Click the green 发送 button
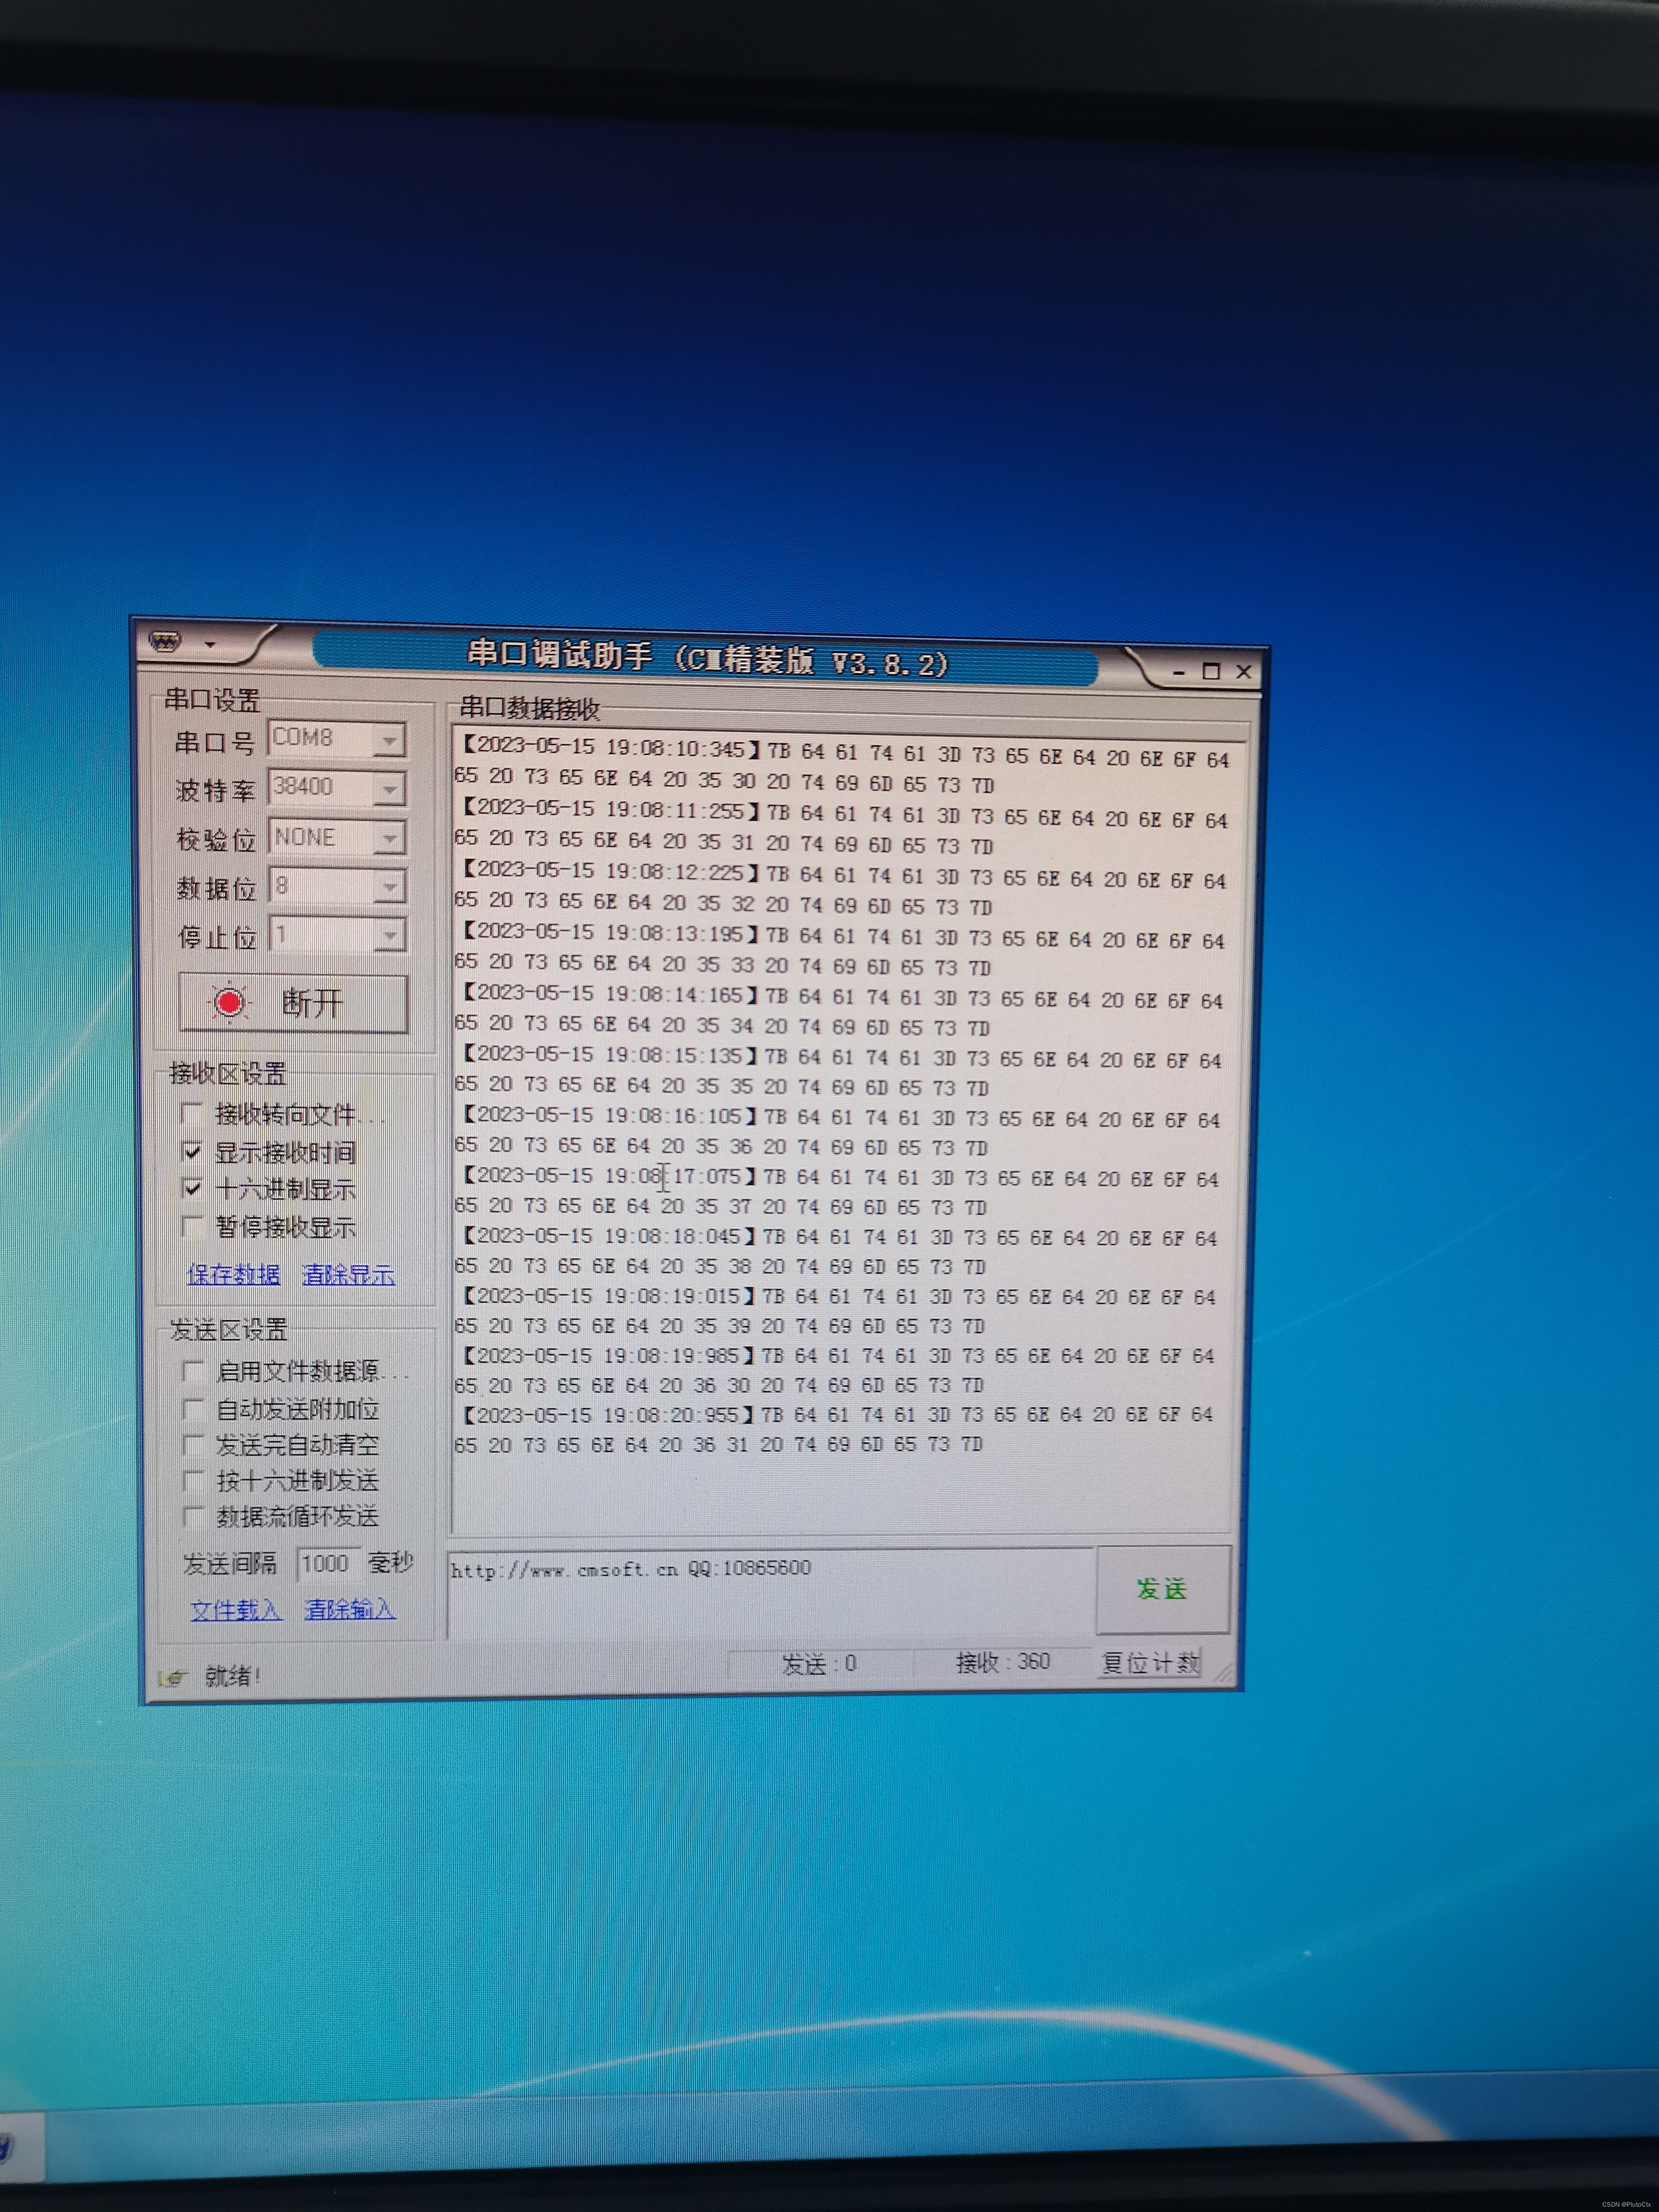This screenshot has width=1659, height=2212. [x=1163, y=1589]
